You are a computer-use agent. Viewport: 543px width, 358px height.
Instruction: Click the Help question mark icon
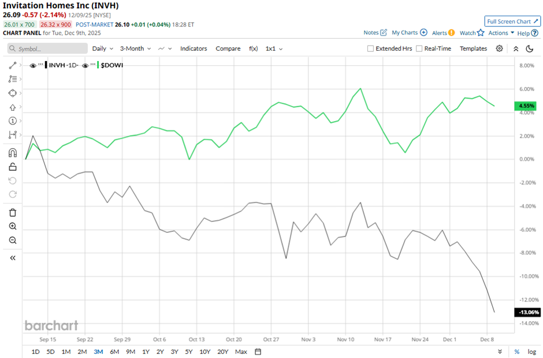point(535,33)
